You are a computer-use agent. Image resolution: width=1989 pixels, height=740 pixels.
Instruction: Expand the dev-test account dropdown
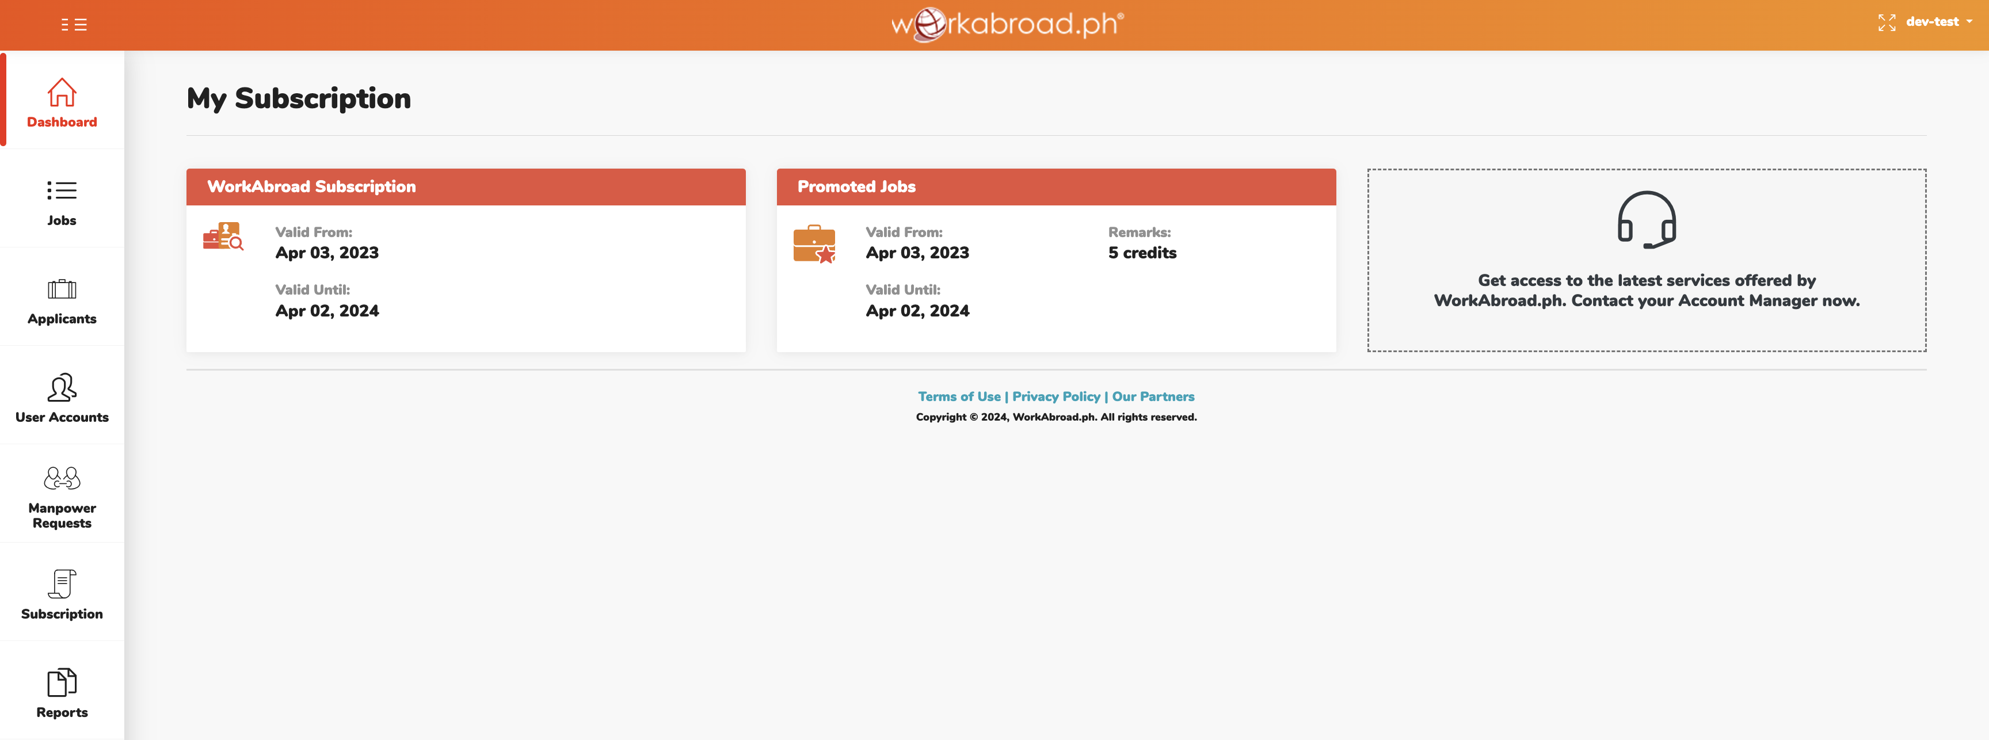[1932, 22]
